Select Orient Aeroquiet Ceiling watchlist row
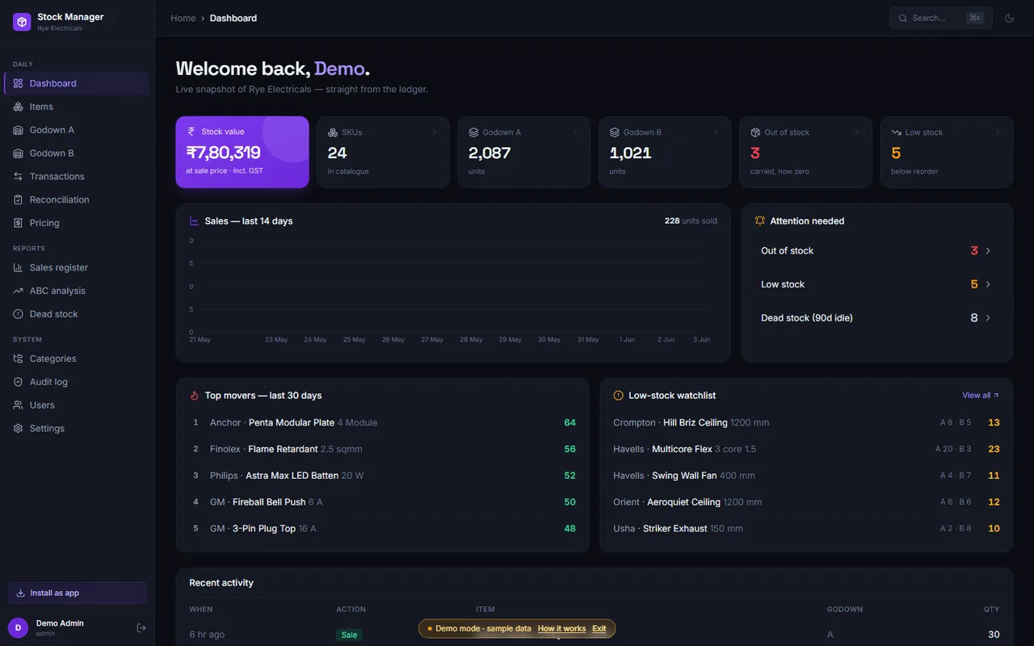1034x646 pixels. coord(806,502)
